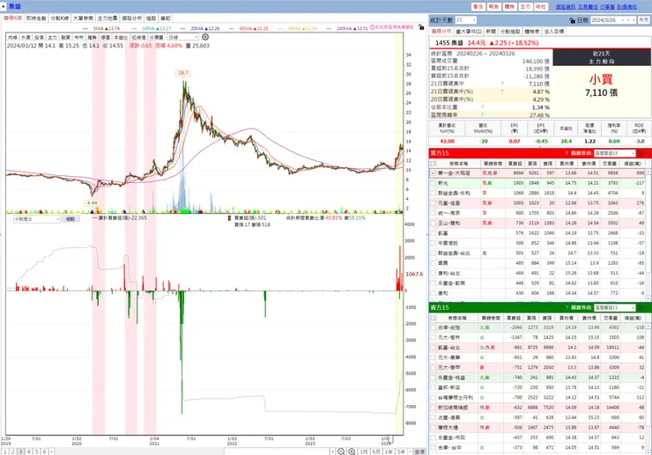Check the 統一-南京 broker checkbox

click(x=433, y=213)
